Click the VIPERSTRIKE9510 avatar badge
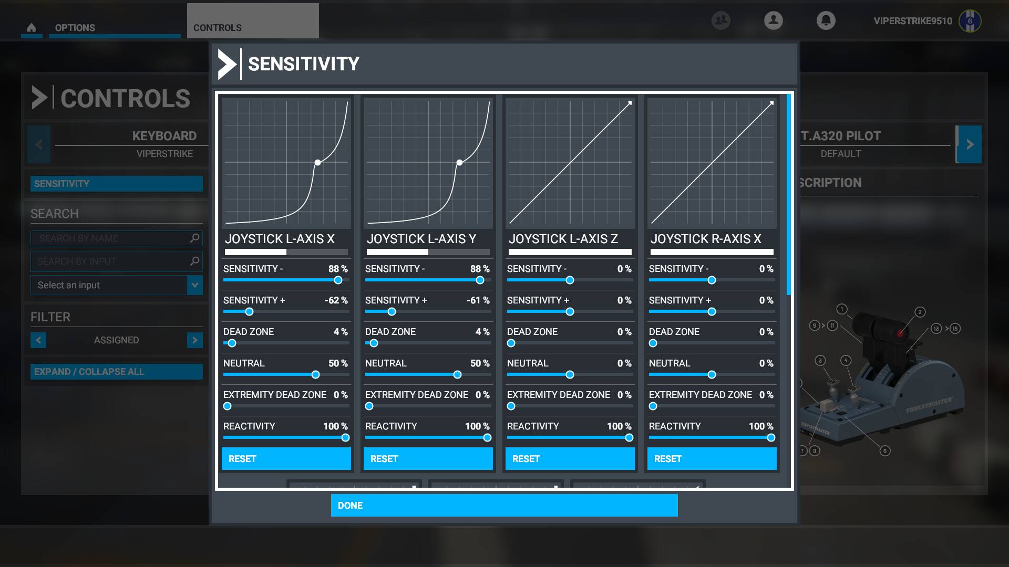The height and width of the screenshot is (567, 1009). pos(970,21)
